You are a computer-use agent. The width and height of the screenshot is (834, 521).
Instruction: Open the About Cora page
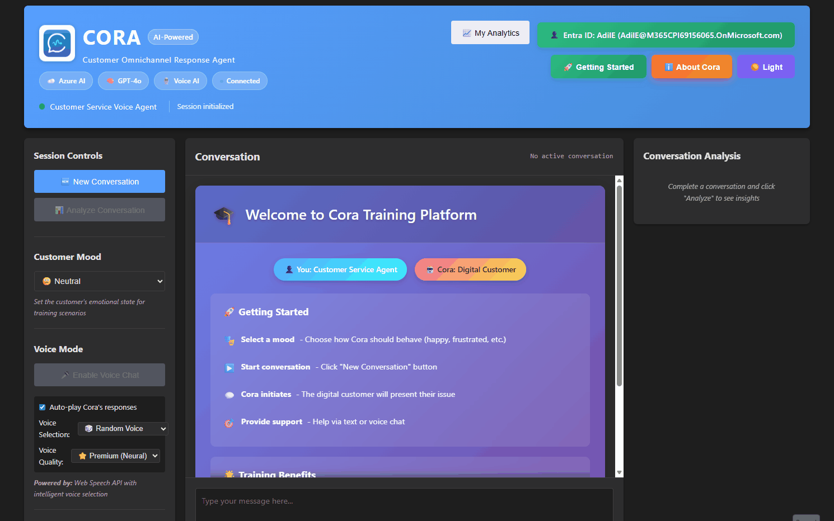point(691,67)
